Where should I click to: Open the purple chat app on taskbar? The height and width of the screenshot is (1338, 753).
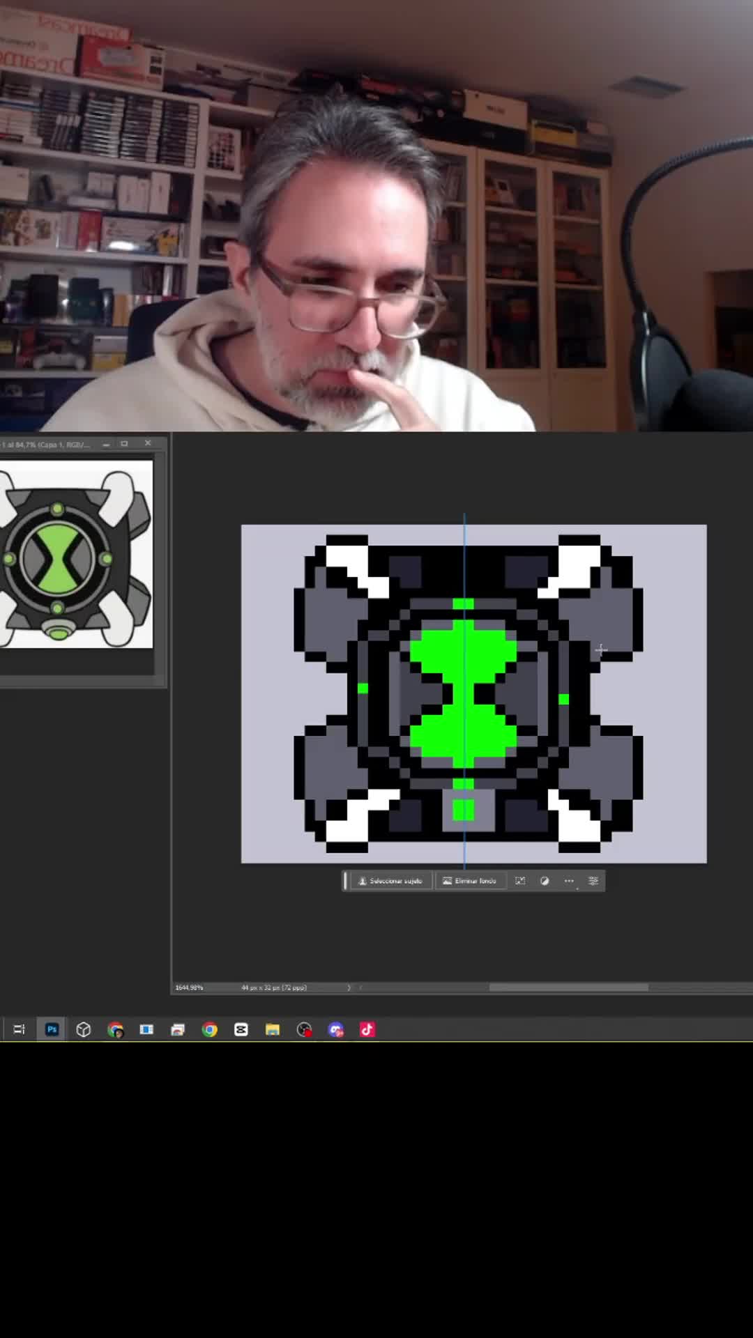tap(336, 1029)
